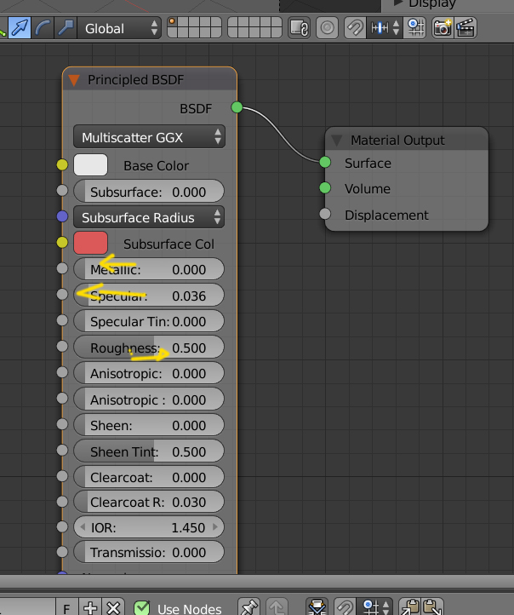Screen dimensions: 514x615
Task: Select the Material Output node title
Action: coord(397,140)
